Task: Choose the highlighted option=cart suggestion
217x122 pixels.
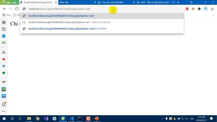Action: pos(102,16)
